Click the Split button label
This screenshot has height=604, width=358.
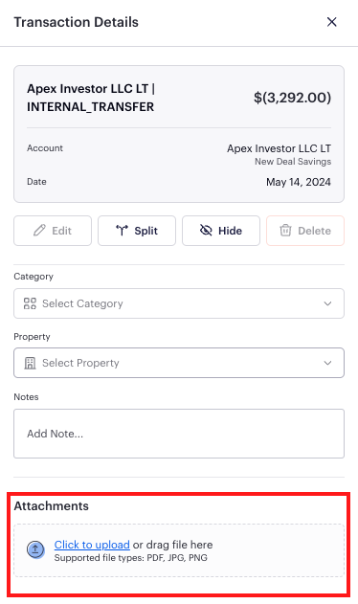point(146,231)
